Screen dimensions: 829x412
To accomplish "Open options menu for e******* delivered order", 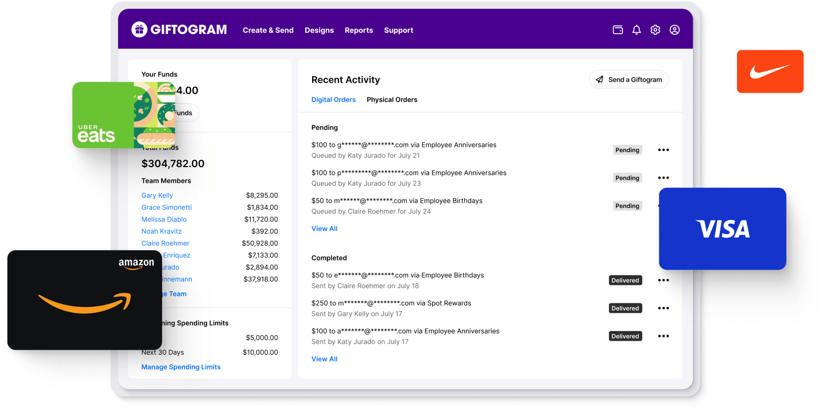I will (663, 280).
